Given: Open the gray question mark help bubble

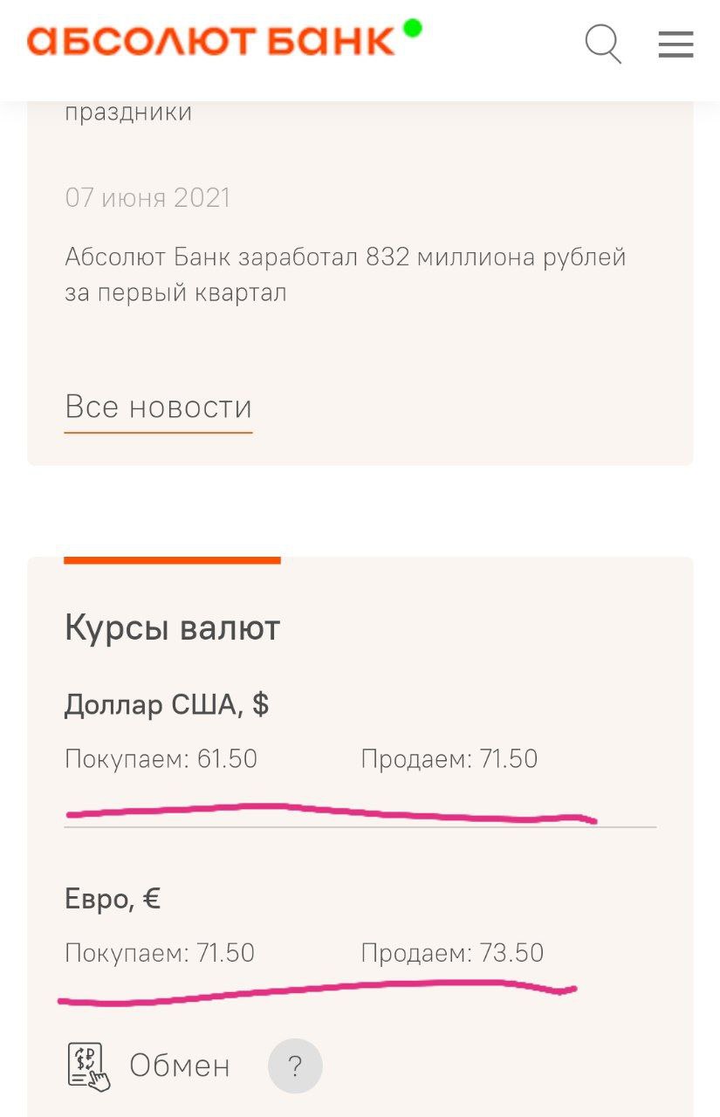Looking at the screenshot, I should pyautogui.click(x=295, y=1066).
